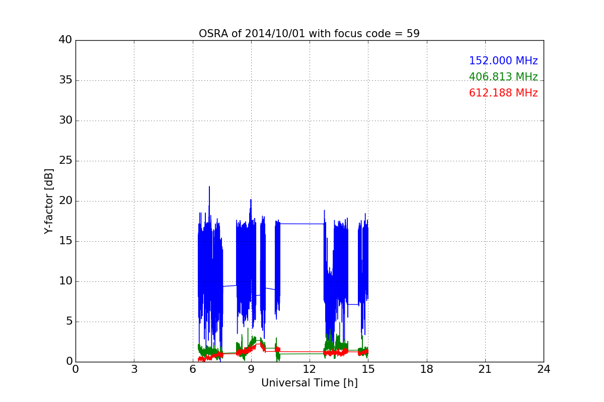604x402 pixels.
Task: Click the x-axis tick label 15
Action: 368,369
